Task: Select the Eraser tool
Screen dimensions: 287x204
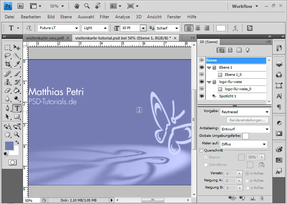Action: pos(7,91)
